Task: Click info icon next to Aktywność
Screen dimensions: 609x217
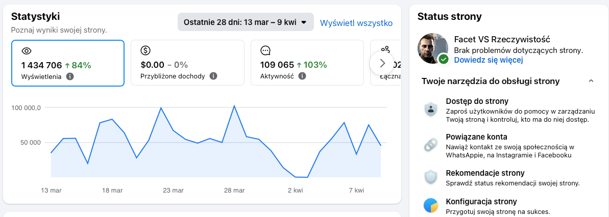Action: click(302, 76)
